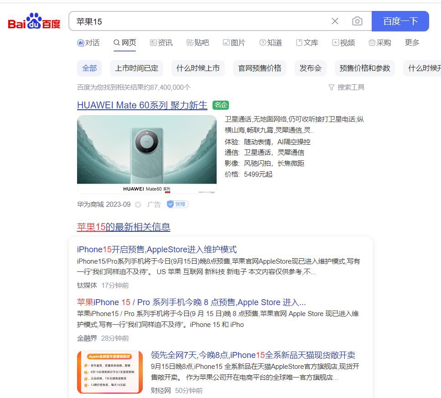Image resolution: width=441 pixels, height=398 pixels.
Task: Open the HUAWEI Mate 60系列 聚力新生 link
Action: [x=142, y=105]
